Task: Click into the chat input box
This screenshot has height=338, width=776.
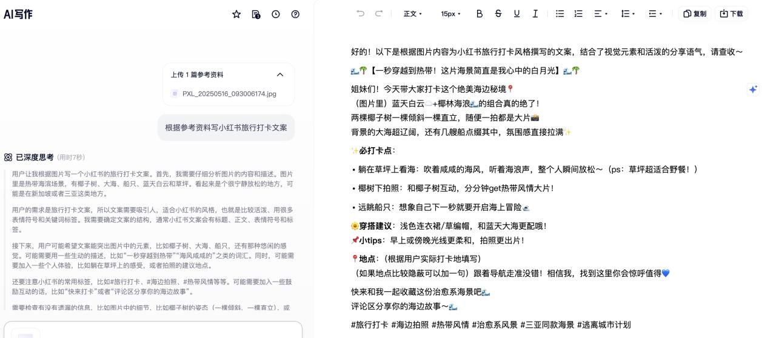Action: pyautogui.click(x=153, y=330)
